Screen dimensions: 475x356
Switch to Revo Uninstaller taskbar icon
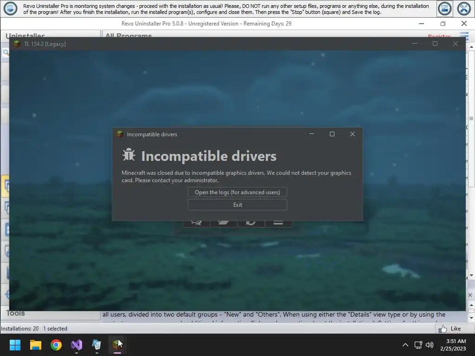pos(96,345)
